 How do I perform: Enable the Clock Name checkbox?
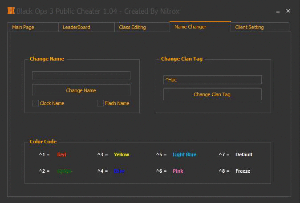click(x=36, y=103)
